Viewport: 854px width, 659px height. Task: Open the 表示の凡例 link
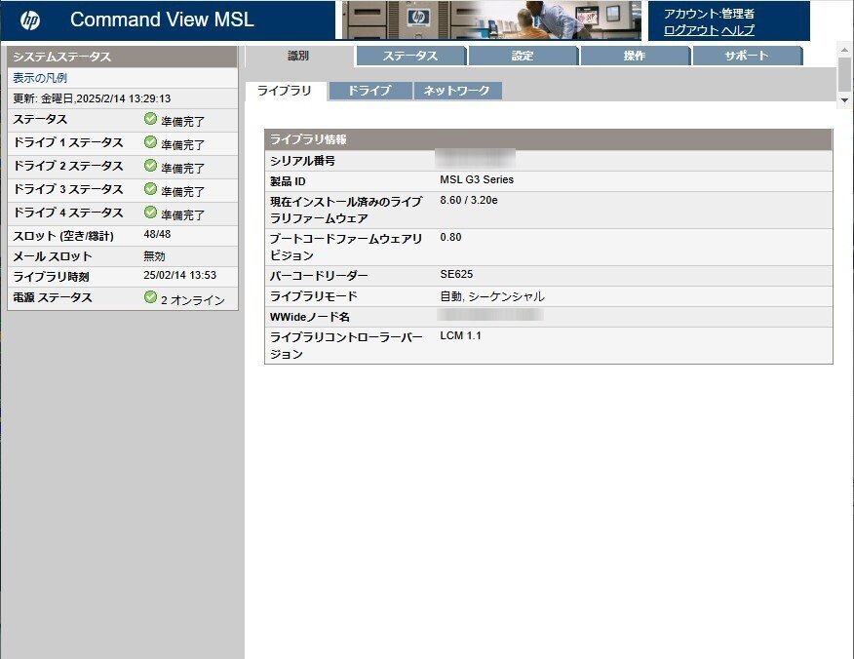tap(40, 78)
